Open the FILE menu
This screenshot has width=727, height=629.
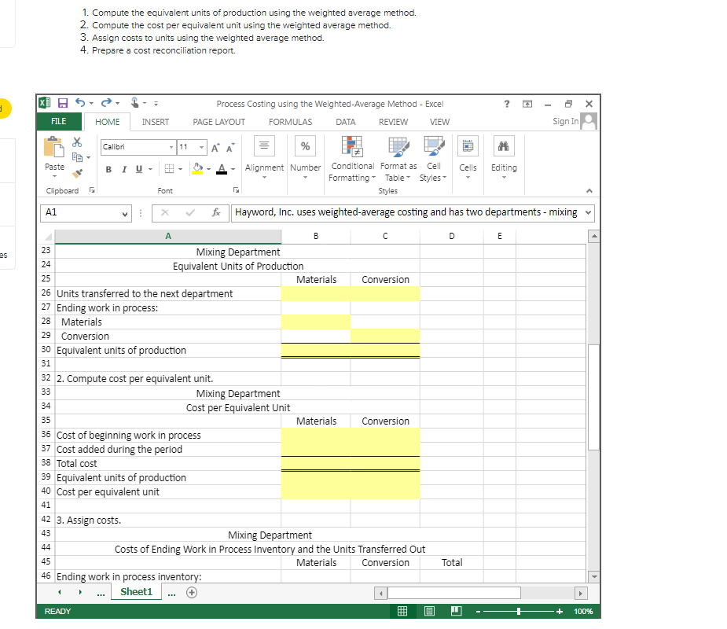pos(58,122)
